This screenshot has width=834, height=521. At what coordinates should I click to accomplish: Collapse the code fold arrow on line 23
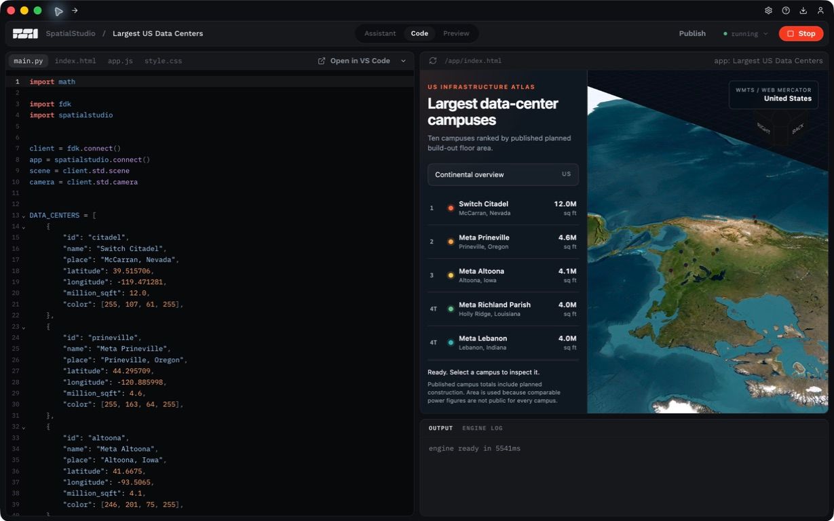click(x=23, y=327)
